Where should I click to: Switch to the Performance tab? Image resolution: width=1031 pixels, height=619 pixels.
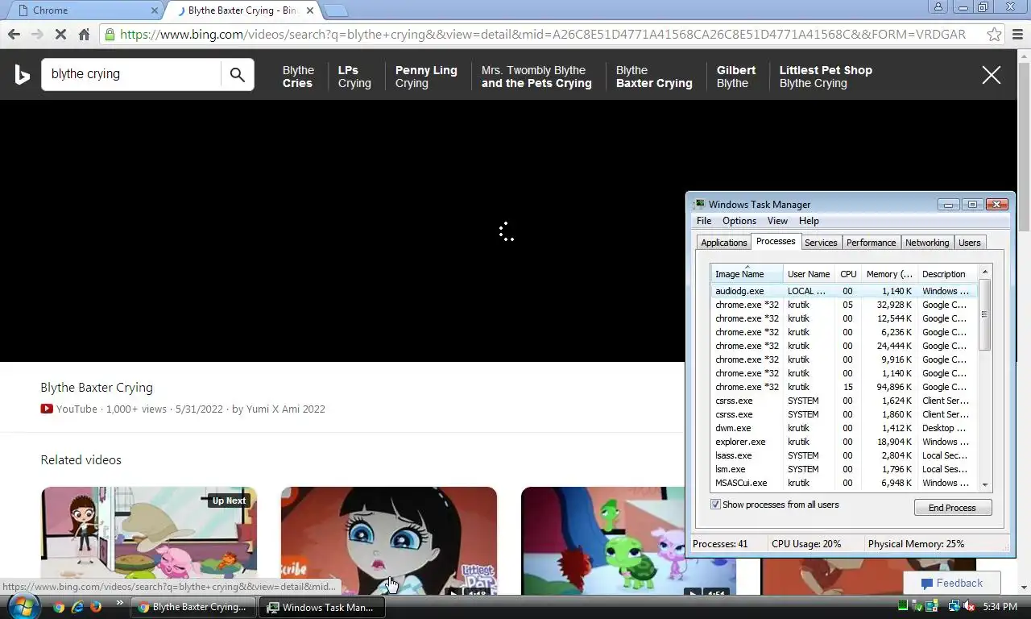(x=871, y=243)
